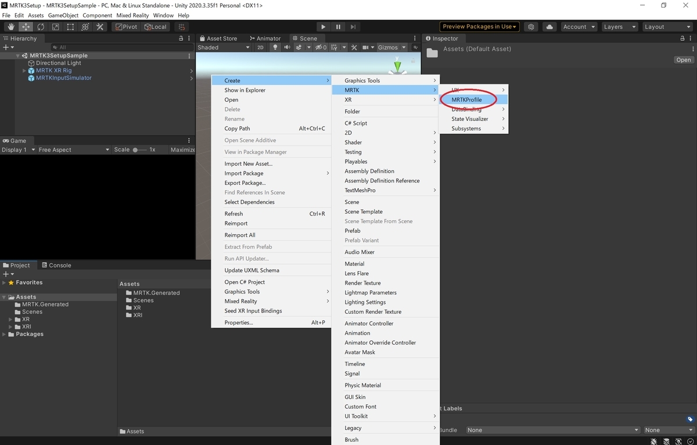Switch to the Animator tab
697x445 pixels.
point(264,38)
